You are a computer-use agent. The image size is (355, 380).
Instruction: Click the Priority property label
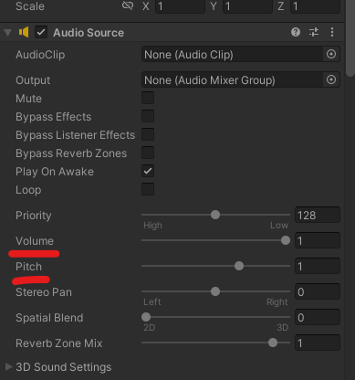[x=34, y=216]
